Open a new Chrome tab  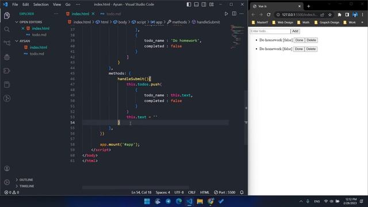(x=309, y=6)
